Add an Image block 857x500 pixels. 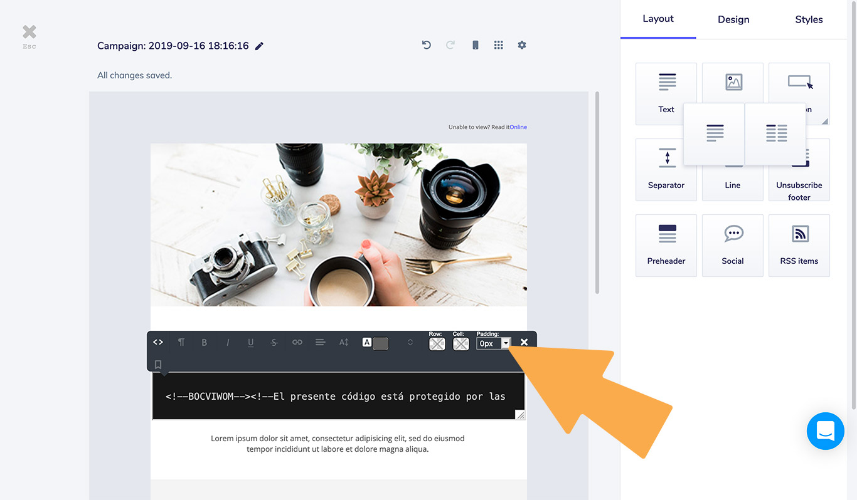(733, 82)
